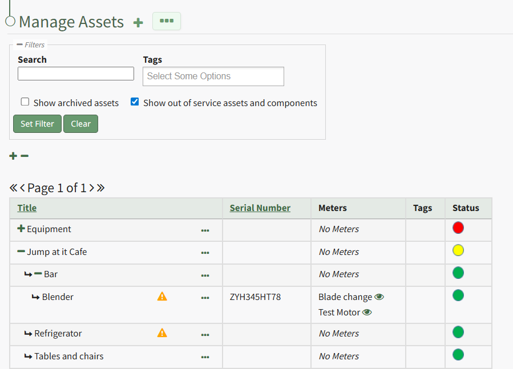Click the expand-all plus icon above pagination
The image size is (513, 369).
pyautogui.click(x=13, y=156)
